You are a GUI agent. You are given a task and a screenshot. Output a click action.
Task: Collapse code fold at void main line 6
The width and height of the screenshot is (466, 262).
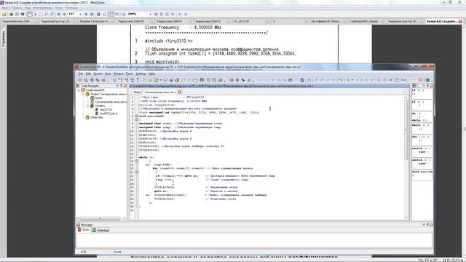click(137, 116)
